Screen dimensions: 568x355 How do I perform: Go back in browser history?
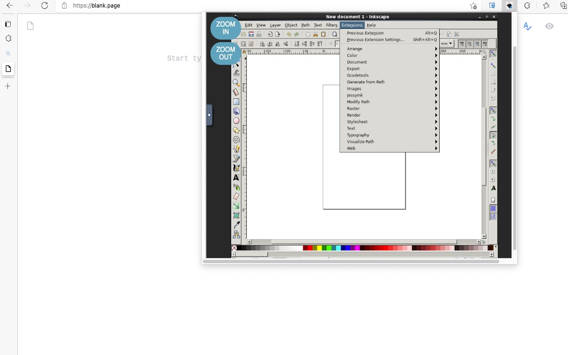pos(10,6)
